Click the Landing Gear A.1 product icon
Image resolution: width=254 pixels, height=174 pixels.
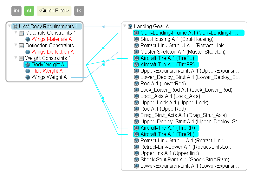130,27
